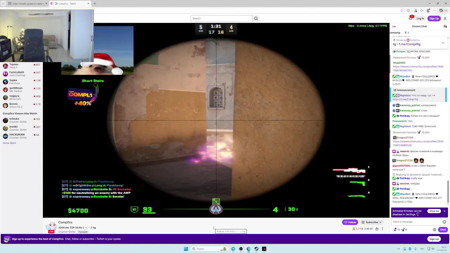
Task: Open Steam from the taskbar
Action: click(256, 249)
